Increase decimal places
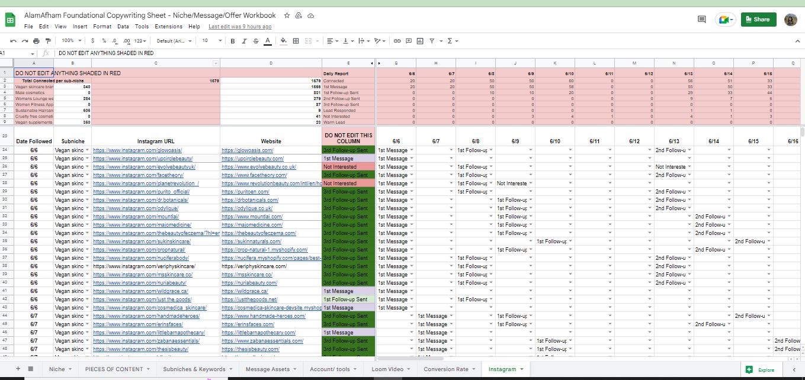This screenshot has width=805, height=380. pyautogui.click(x=126, y=41)
